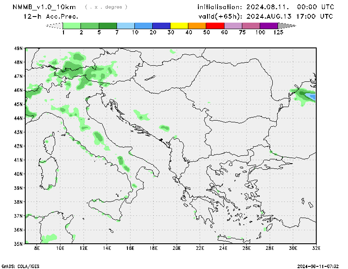Click the blue precipitation patch on the eastern edge

click(x=310, y=95)
